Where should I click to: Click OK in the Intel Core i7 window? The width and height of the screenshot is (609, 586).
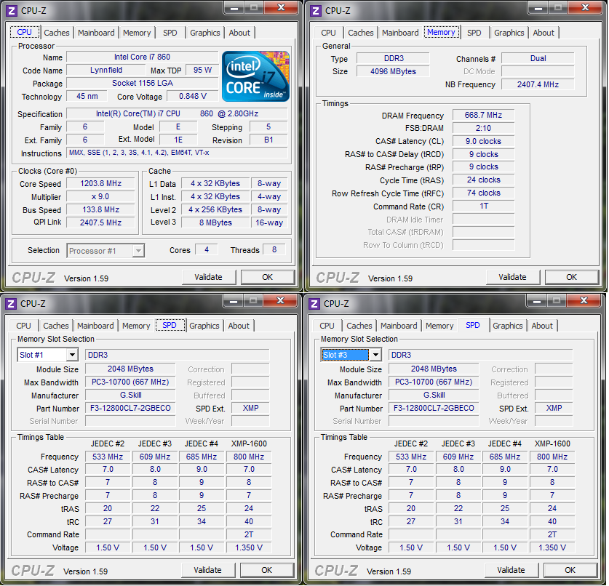point(267,277)
